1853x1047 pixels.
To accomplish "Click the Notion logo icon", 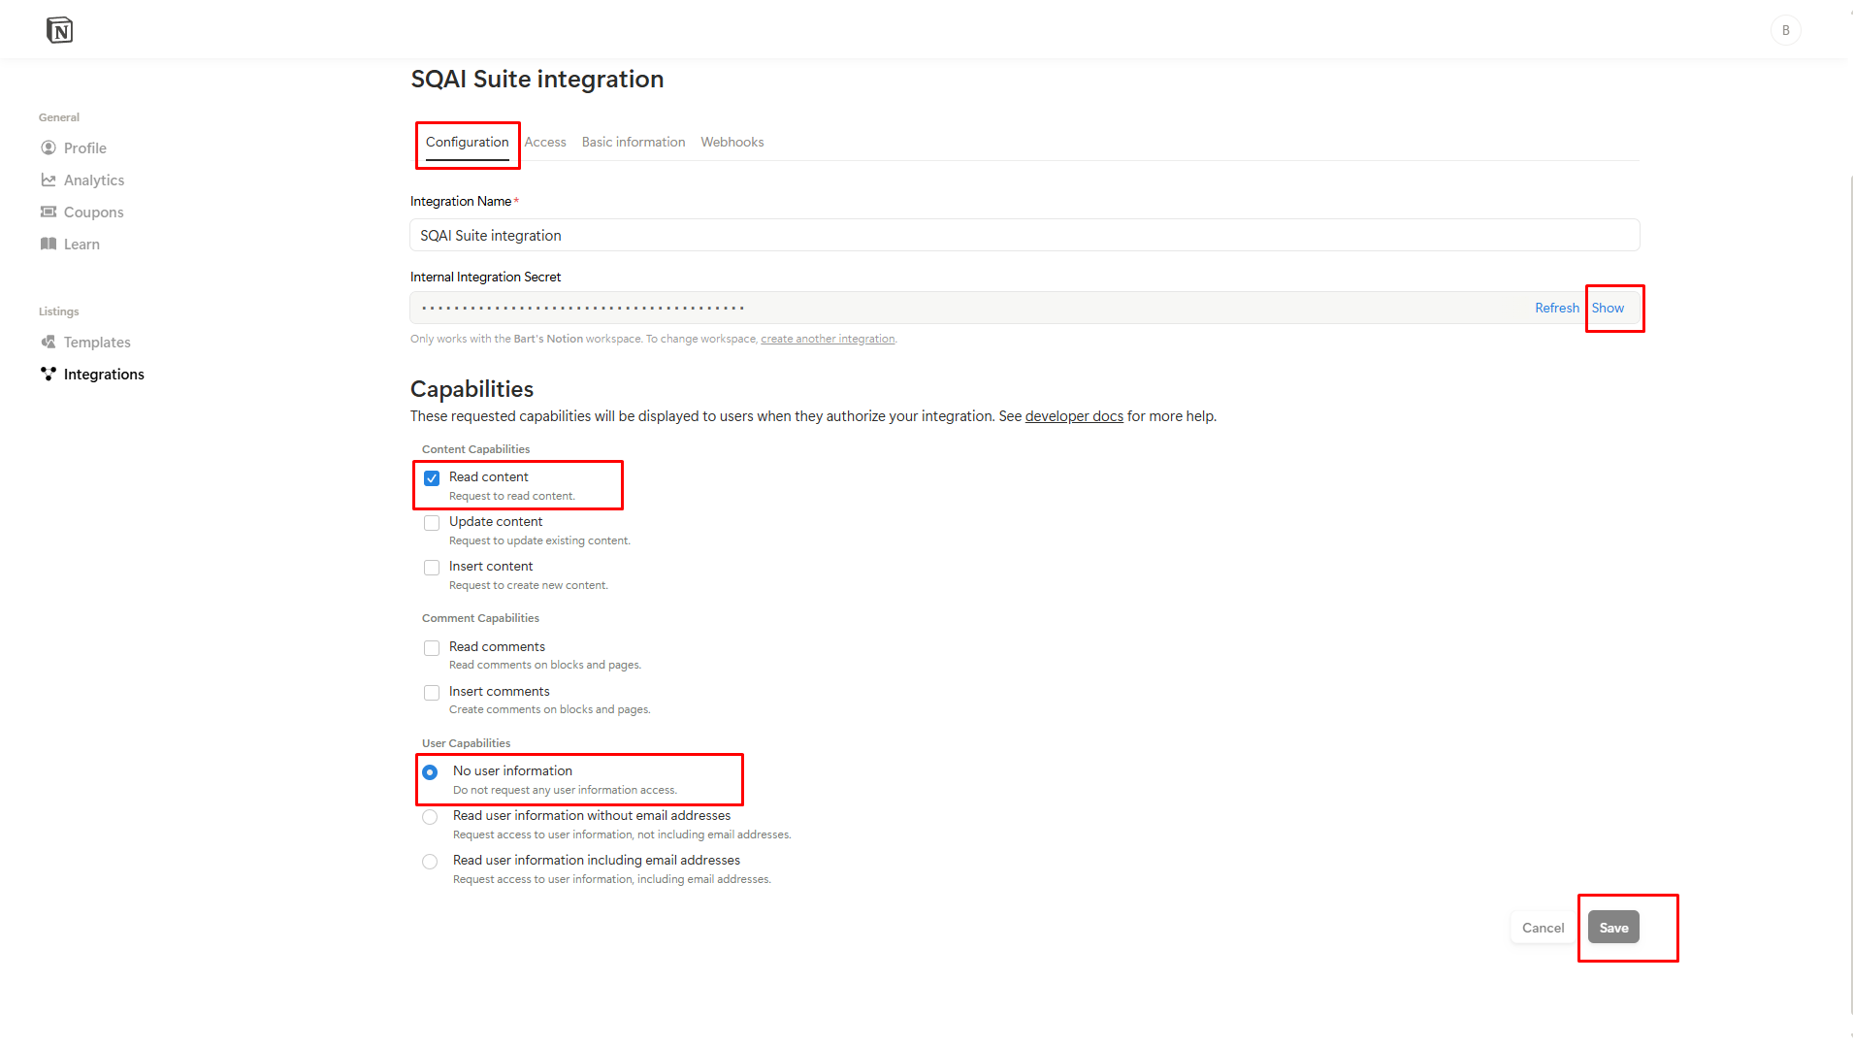I will coord(59,30).
